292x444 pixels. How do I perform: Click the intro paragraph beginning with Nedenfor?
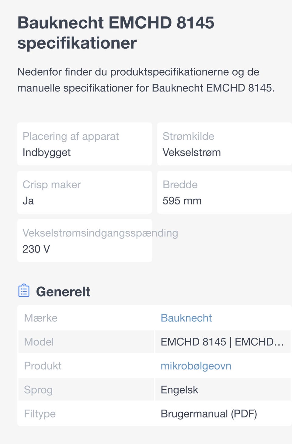(x=146, y=80)
